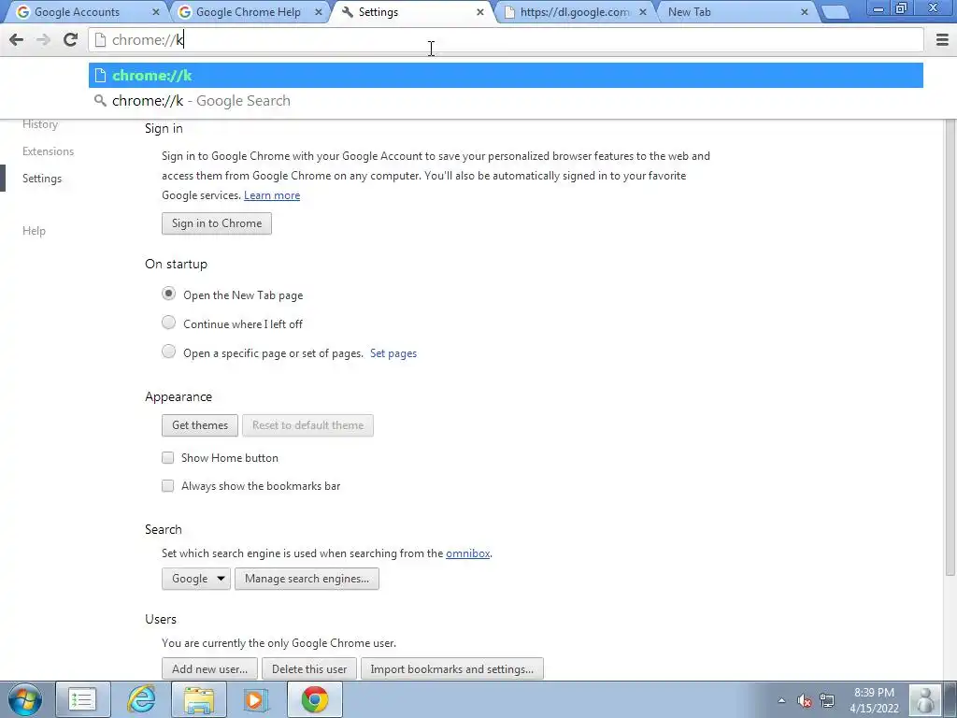Screen dimensions: 957x718
Task: Click the taskbar clock showing 8:39 PM
Action: pyautogui.click(x=874, y=700)
